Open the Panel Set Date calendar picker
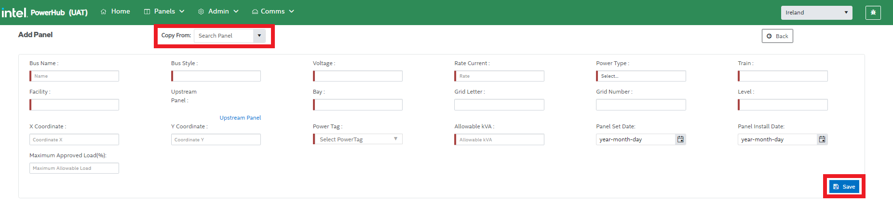The image size is (893, 206). (x=680, y=139)
